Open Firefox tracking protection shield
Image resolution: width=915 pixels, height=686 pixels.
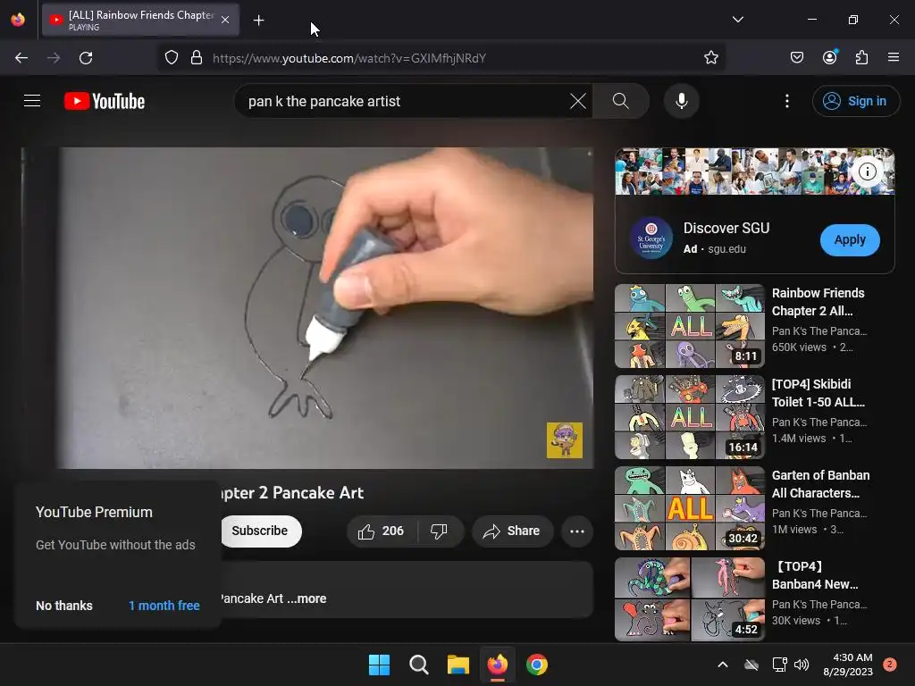171,58
